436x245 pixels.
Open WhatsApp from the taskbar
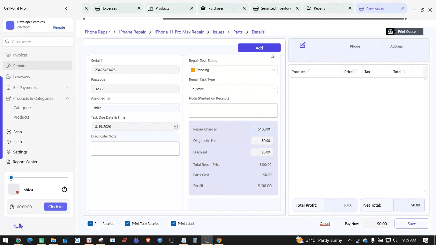(x=42, y=240)
